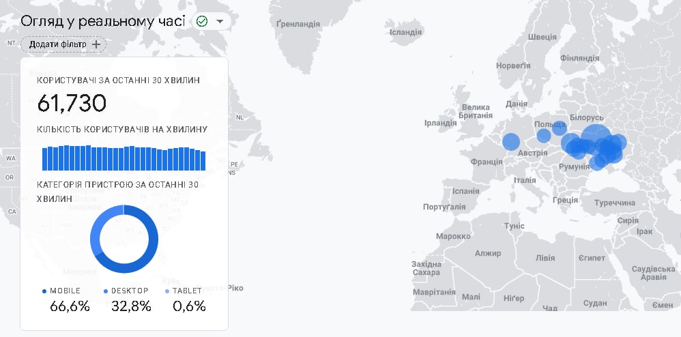Viewport: 681px width, 337px height.
Task: Click the plus icon in the filter chip
Action: click(96, 44)
